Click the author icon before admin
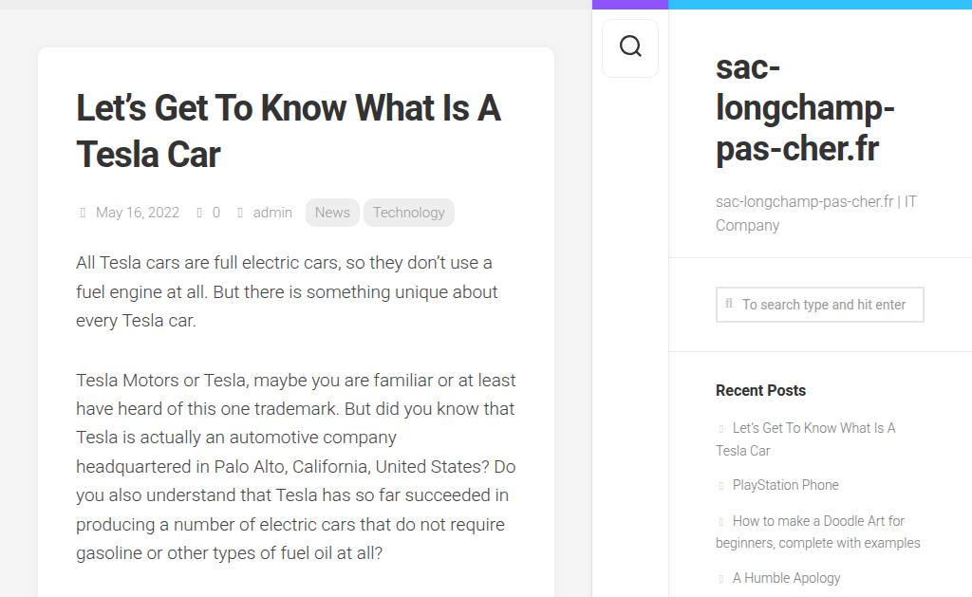 [x=240, y=213]
